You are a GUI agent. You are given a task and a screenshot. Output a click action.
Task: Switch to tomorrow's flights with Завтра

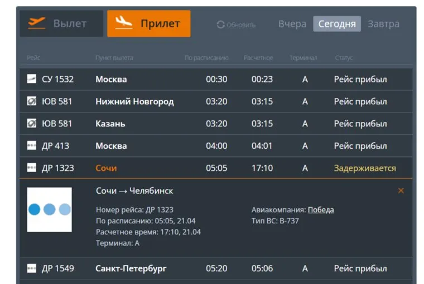tap(383, 24)
